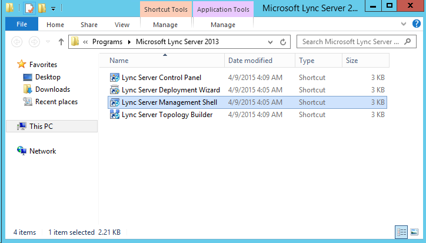Switch to large thumbnails view icon
This screenshot has height=243, width=426.
tap(414, 232)
